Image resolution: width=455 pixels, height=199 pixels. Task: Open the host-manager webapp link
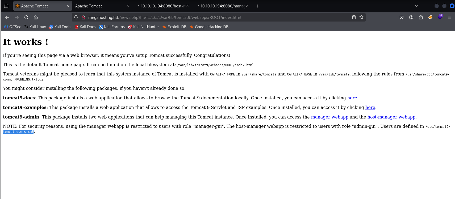coord(391,117)
